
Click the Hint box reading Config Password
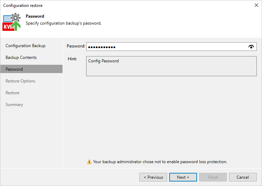171,66
